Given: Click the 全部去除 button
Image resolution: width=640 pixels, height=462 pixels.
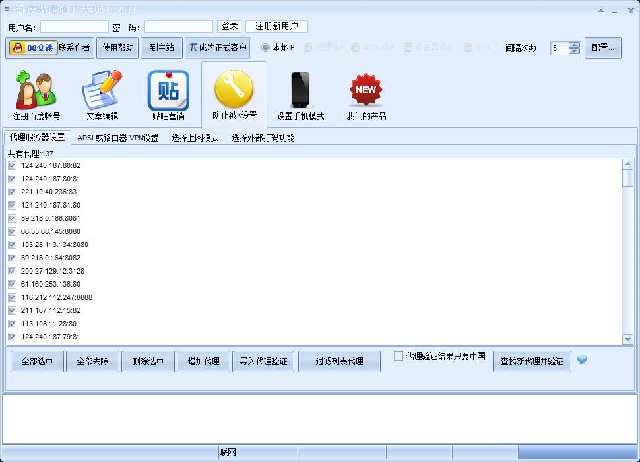Looking at the screenshot, I should 92,361.
